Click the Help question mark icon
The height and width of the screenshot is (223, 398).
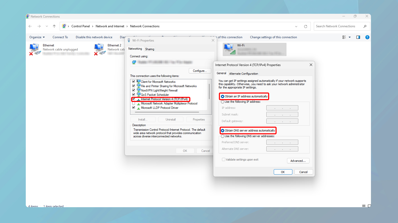(x=367, y=37)
